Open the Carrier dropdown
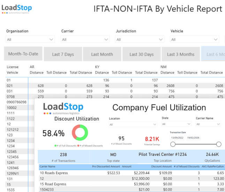Image resolution: width=225 pixels, height=192 pixels. pyautogui.click(x=85, y=39)
